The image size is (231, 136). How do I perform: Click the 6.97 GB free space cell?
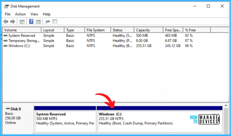(171, 41)
